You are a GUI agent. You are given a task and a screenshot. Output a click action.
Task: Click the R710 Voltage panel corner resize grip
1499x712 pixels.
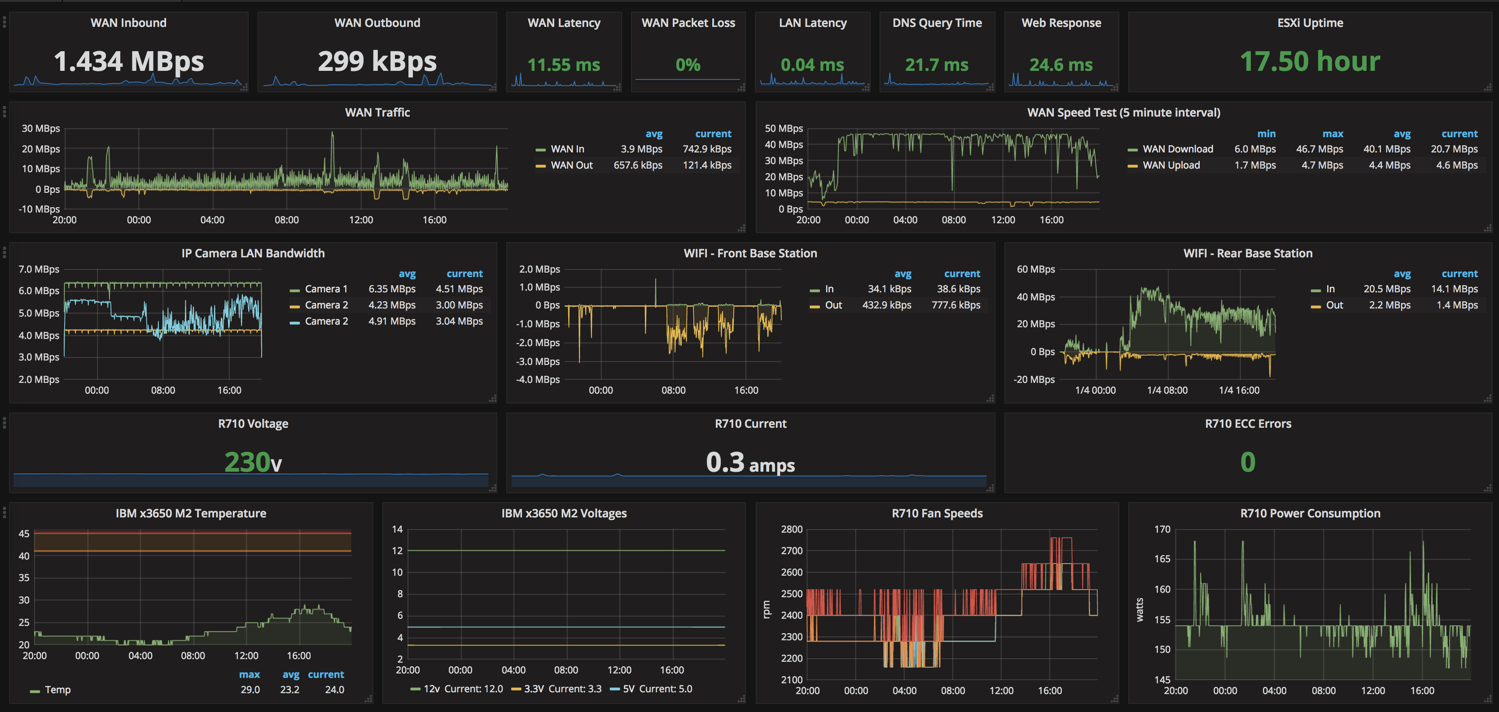pyautogui.click(x=493, y=488)
